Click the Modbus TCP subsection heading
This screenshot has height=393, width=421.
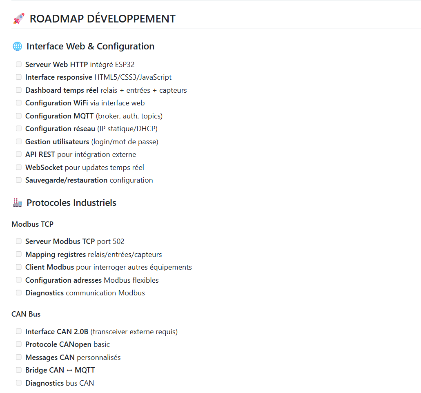click(32, 224)
